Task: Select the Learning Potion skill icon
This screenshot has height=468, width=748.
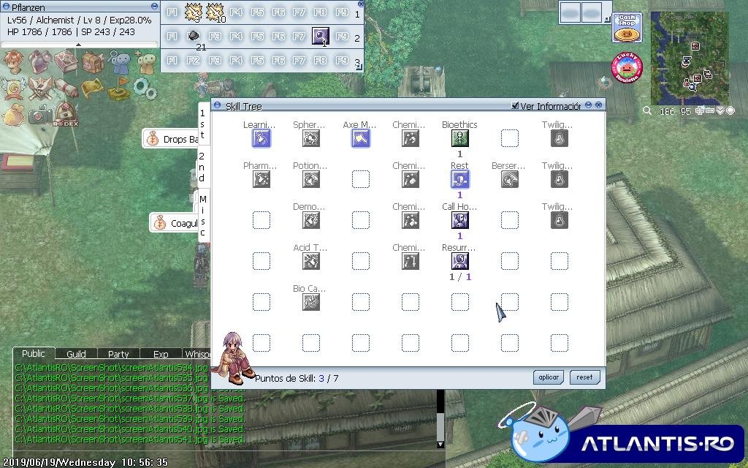Action: click(262, 138)
